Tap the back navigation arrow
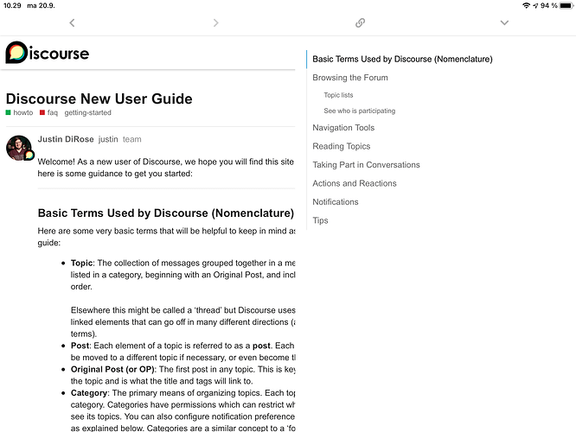576x432 pixels. click(72, 22)
